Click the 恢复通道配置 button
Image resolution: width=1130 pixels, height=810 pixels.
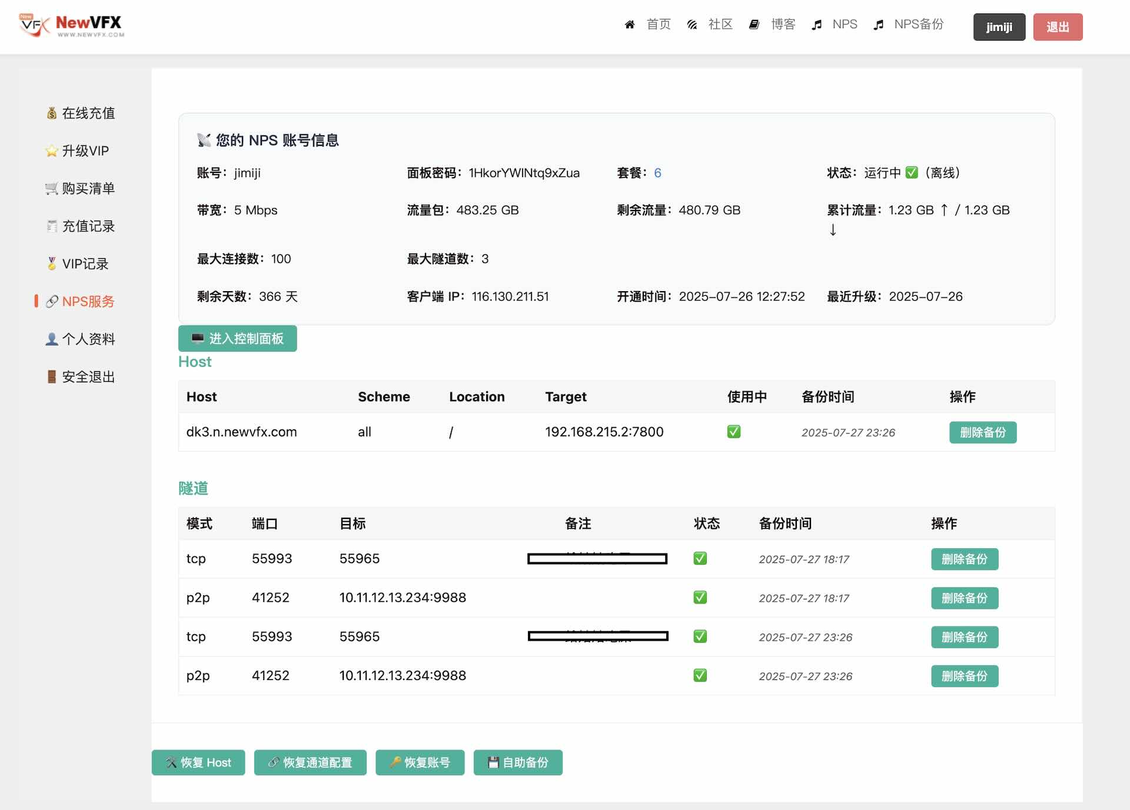[310, 762]
